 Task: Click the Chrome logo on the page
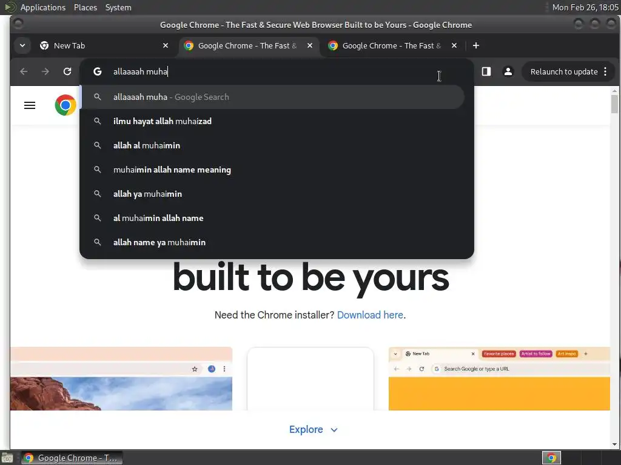click(65, 105)
